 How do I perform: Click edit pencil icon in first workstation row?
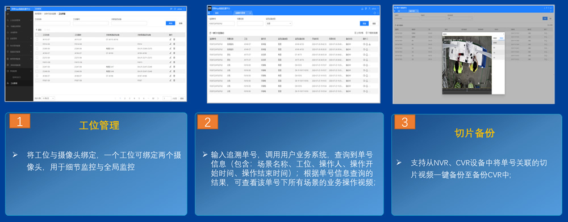point(170,39)
